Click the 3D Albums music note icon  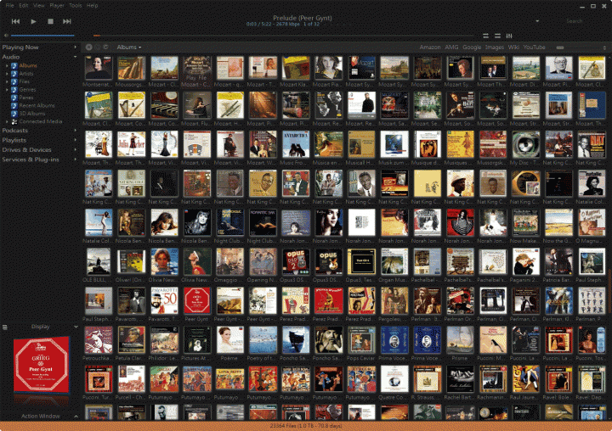14,114
